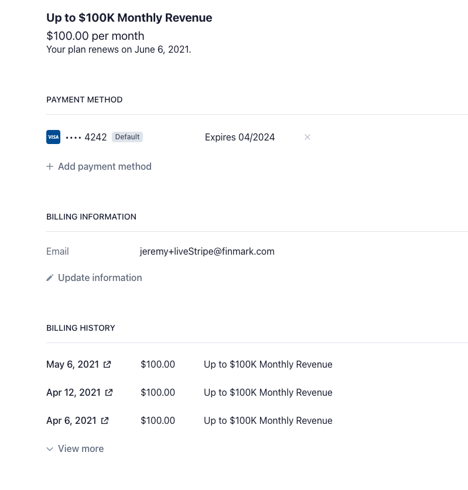The image size is (468, 490).
Task: Click the View more text
Action: click(81, 449)
